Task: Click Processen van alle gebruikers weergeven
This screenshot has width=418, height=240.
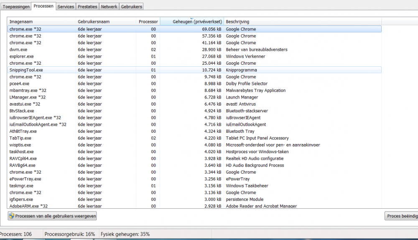Action: coord(53,216)
